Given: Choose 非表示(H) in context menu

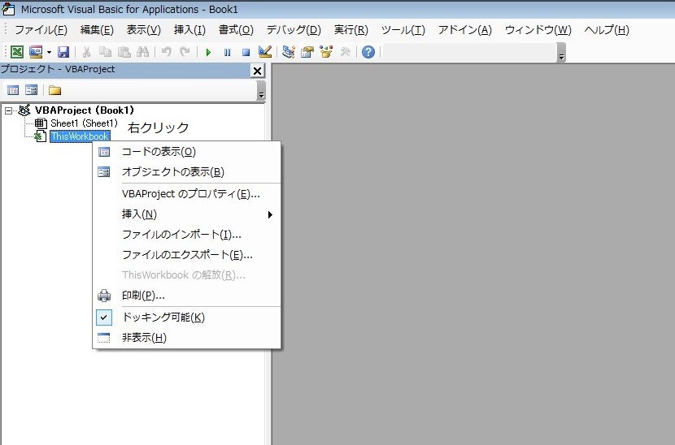Looking at the screenshot, I should pyautogui.click(x=187, y=338).
